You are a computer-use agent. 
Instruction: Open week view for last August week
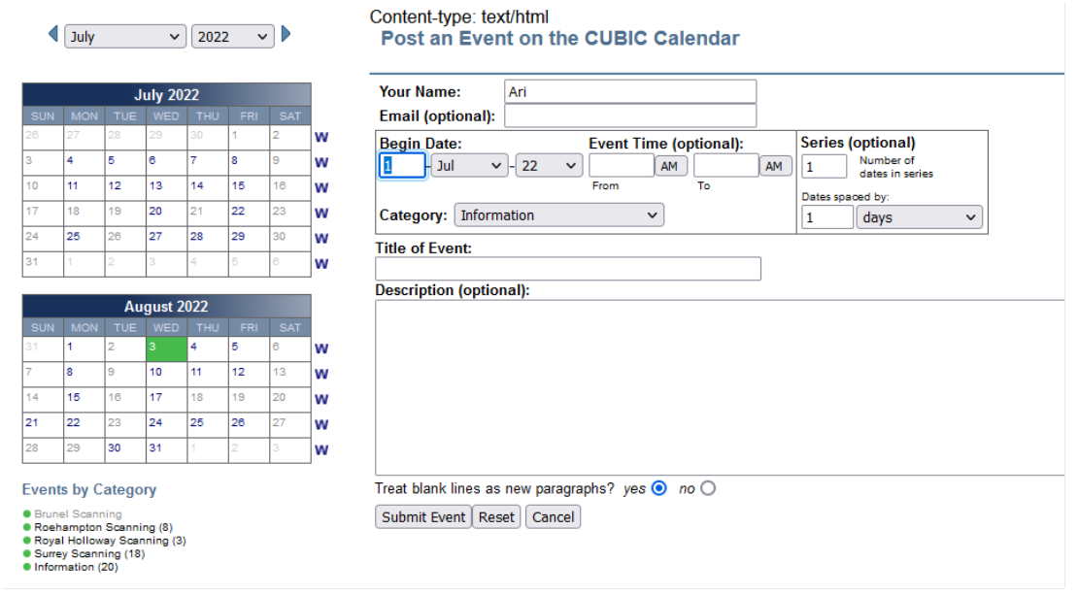321,450
